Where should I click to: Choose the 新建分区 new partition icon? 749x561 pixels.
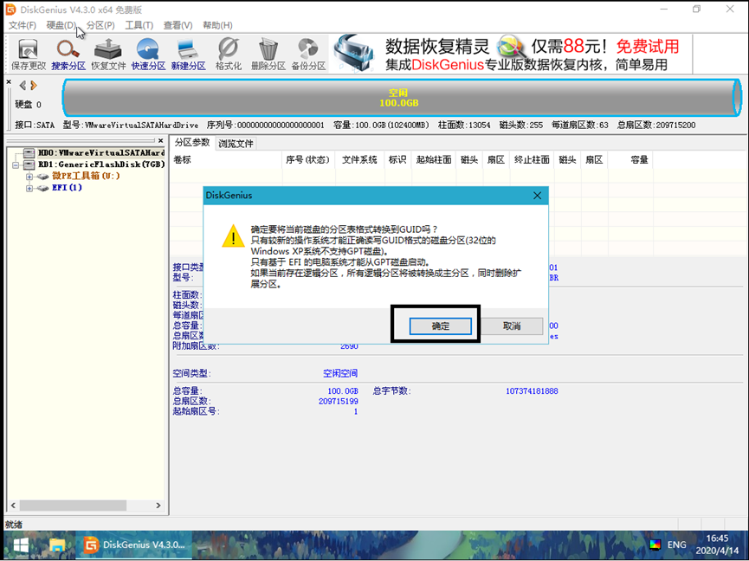point(188,55)
